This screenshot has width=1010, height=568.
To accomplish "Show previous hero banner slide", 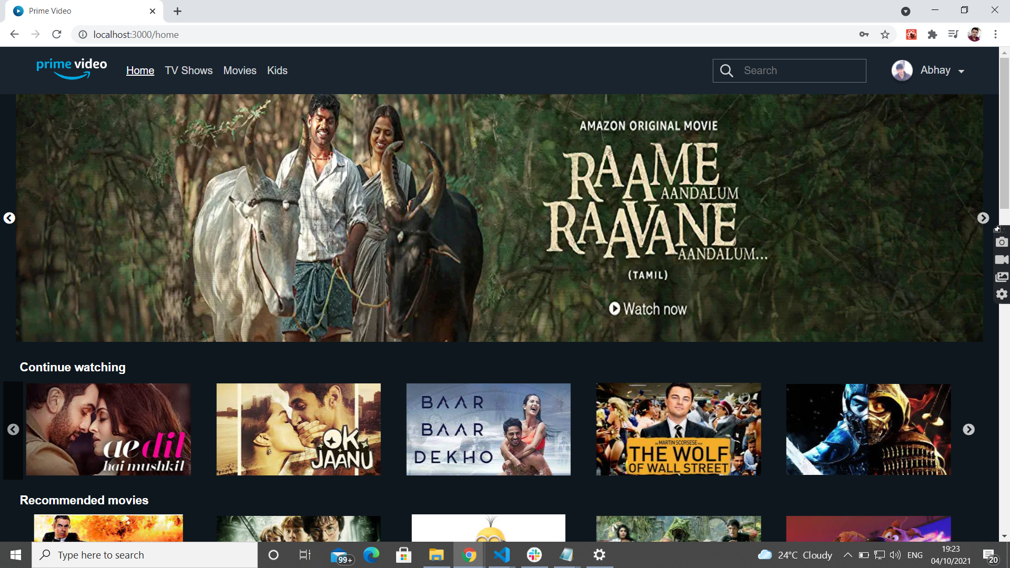I will click(x=9, y=218).
